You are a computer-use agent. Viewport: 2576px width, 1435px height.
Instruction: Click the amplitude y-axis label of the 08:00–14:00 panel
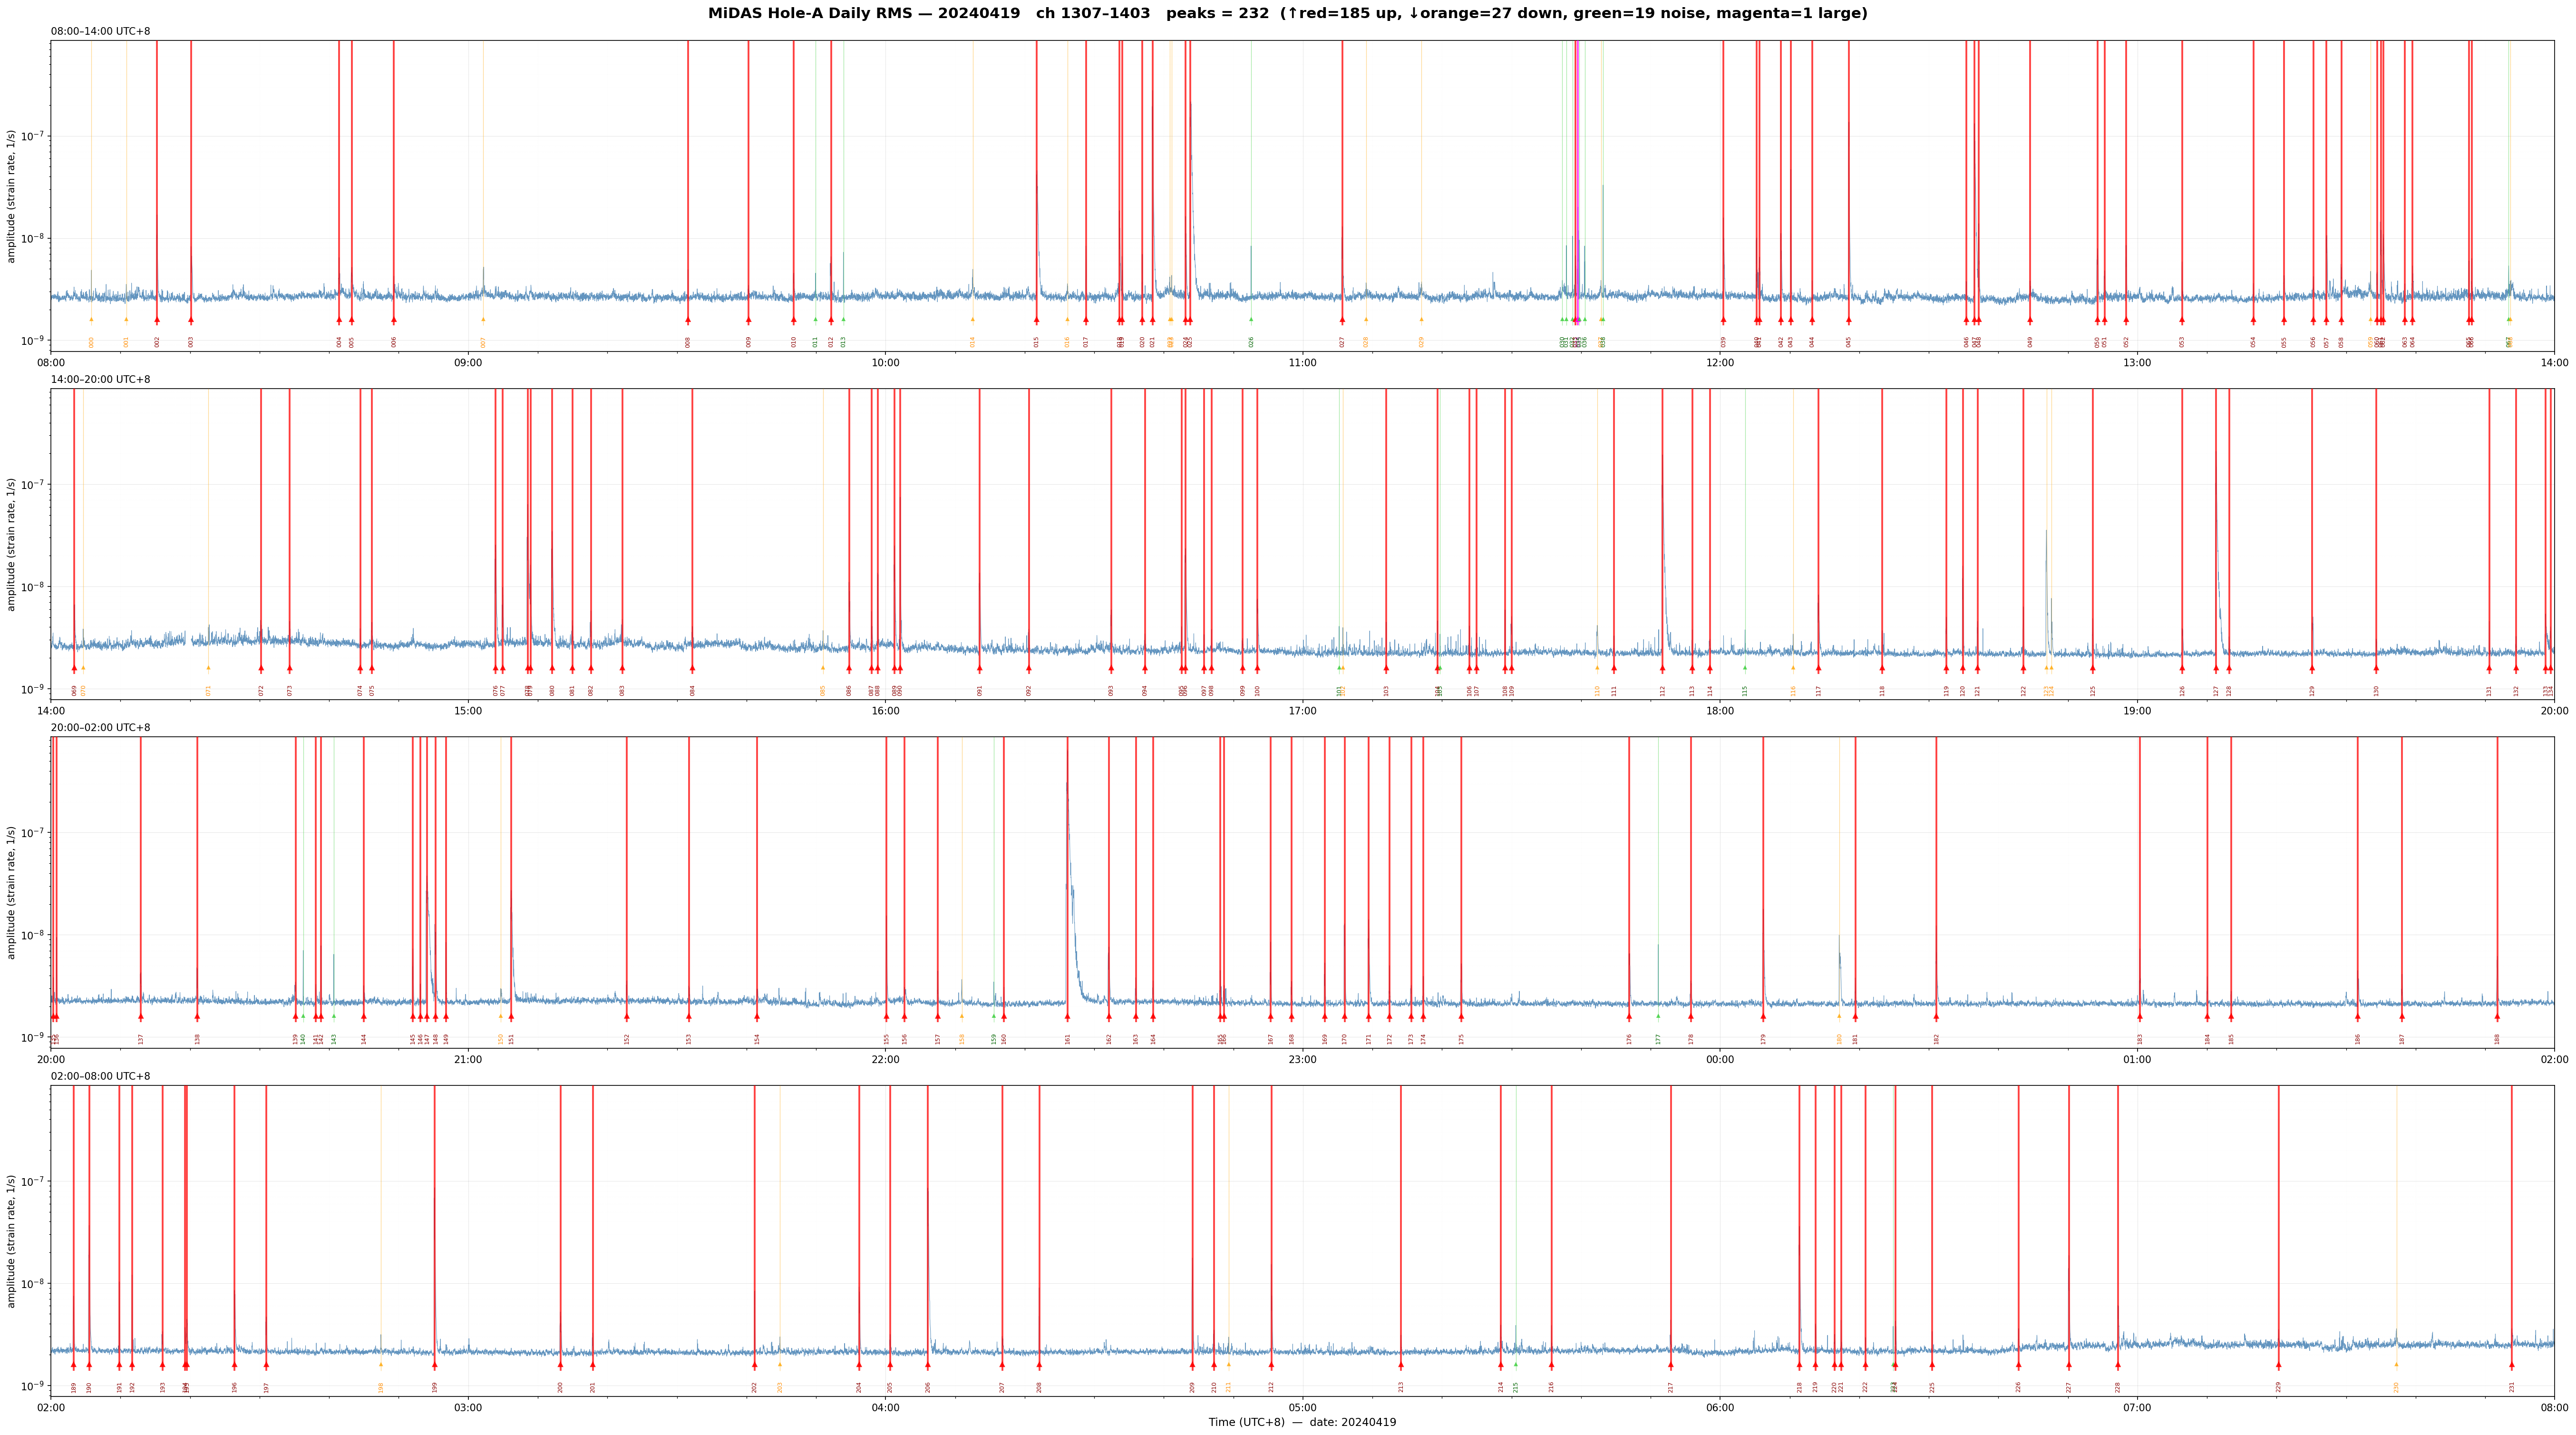click(x=12, y=196)
